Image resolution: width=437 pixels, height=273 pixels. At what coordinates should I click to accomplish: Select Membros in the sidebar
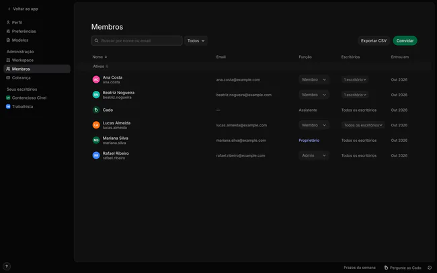click(37, 69)
